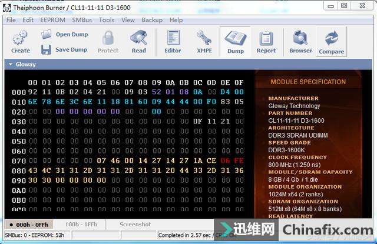Image resolution: width=377 pixels, height=244 pixels.
Task: Click the SMBus: 0 - EEPROM: 52h status
Action: pos(35,235)
